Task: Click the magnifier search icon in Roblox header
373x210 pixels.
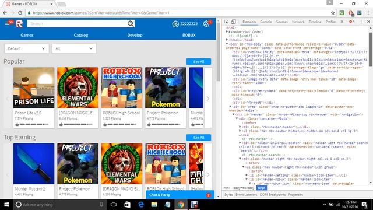Action: (131, 23)
